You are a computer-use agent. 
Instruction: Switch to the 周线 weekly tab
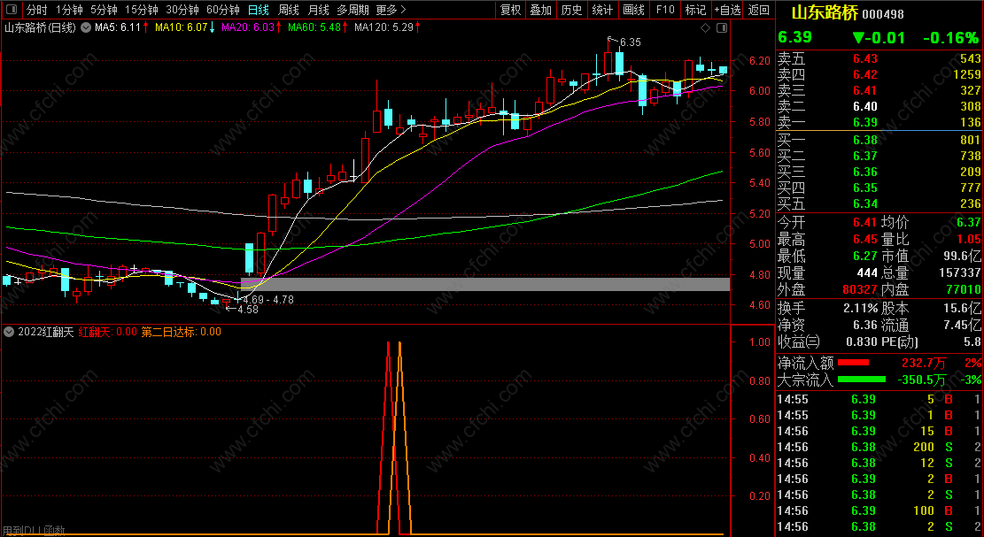(289, 10)
